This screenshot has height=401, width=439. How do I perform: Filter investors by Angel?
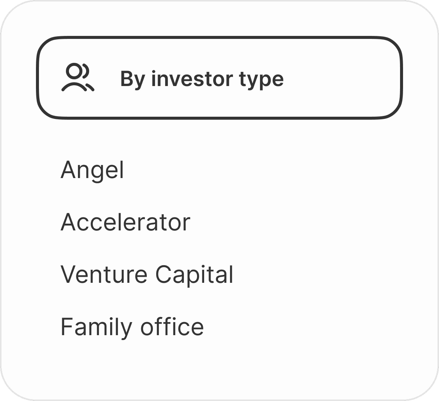click(x=92, y=170)
